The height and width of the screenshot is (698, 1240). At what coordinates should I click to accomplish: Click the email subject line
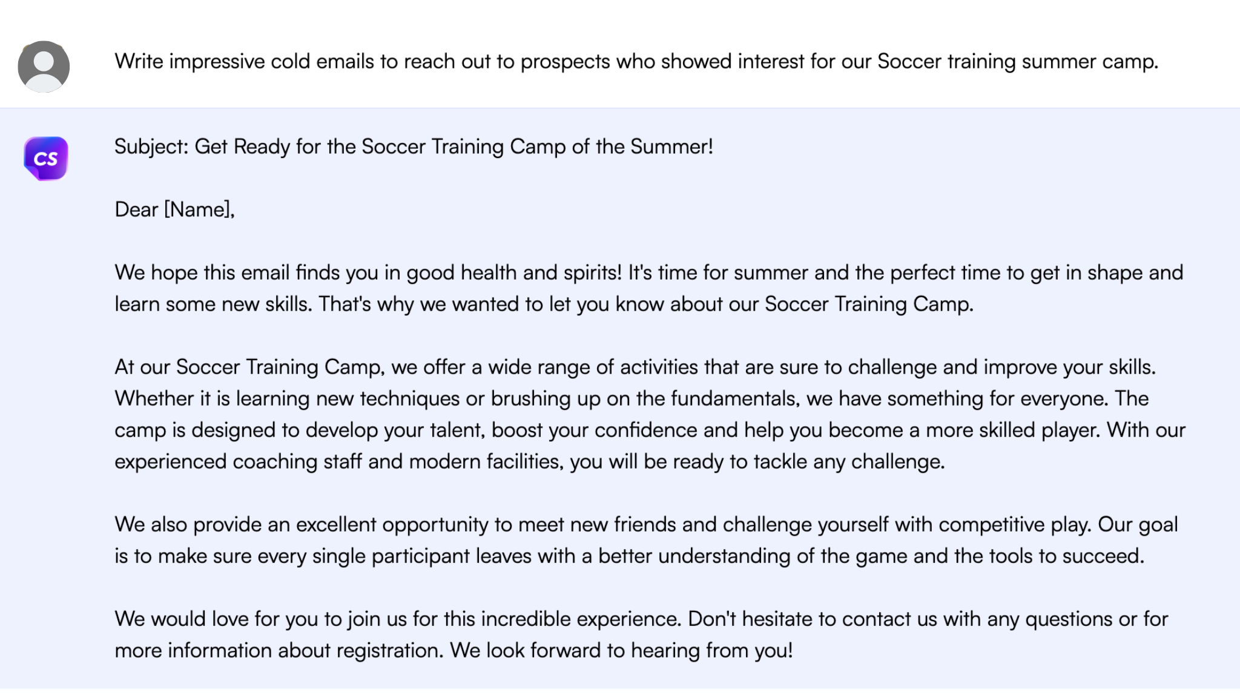[x=414, y=147]
